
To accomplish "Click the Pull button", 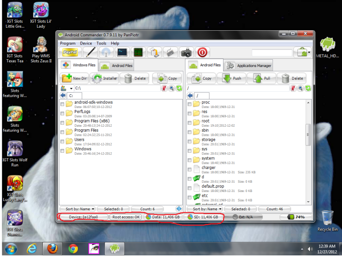I will (x=262, y=79).
